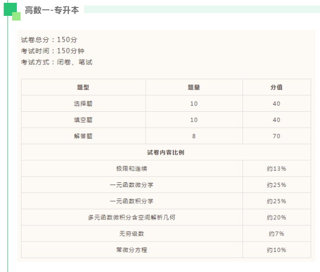Click the 无穷级数 cell
Viewport: 320px width, 272px height.
click(x=132, y=234)
